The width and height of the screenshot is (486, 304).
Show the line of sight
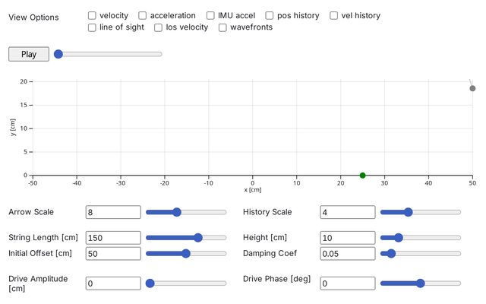coord(92,27)
